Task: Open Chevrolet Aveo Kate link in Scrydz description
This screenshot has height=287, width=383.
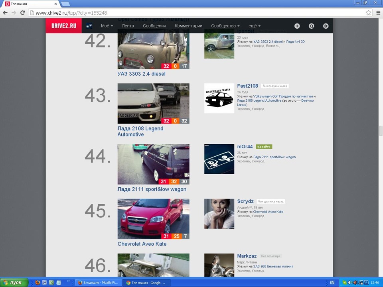Action: [x=268, y=212]
